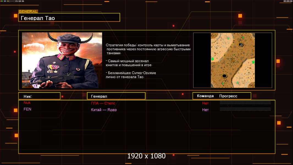Click the orange GENERAL label tag
The image size is (293, 165).
(28, 11)
